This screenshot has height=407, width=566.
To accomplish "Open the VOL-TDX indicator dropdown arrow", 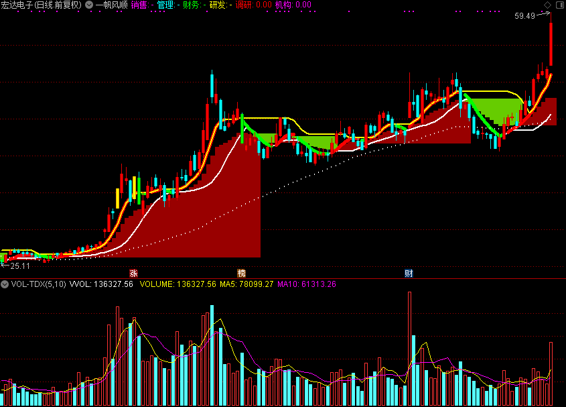I will (4, 284).
